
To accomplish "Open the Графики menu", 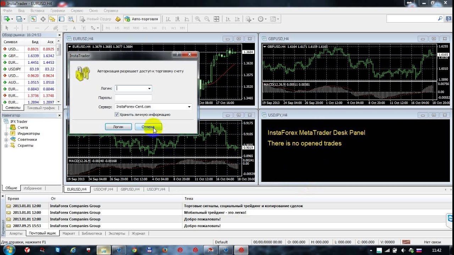I will [57, 11].
